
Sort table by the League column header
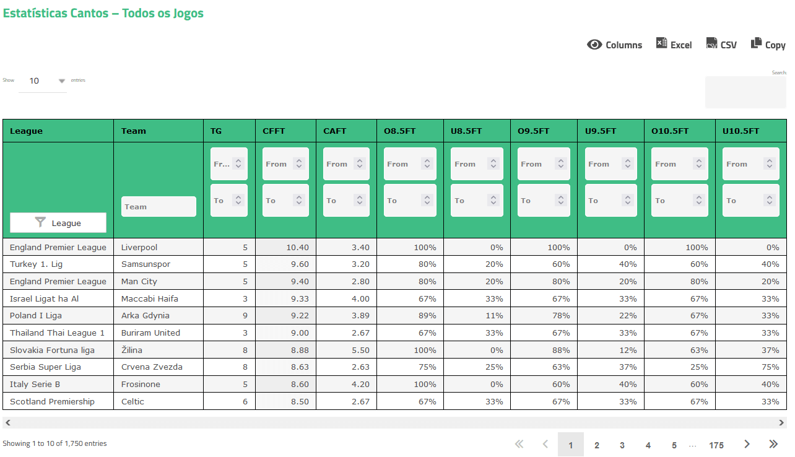(x=27, y=131)
